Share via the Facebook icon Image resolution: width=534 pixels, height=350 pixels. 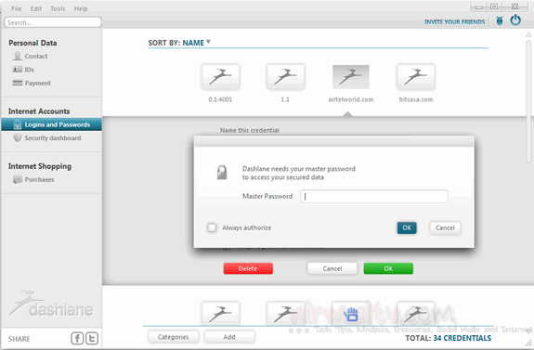coord(77,339)
